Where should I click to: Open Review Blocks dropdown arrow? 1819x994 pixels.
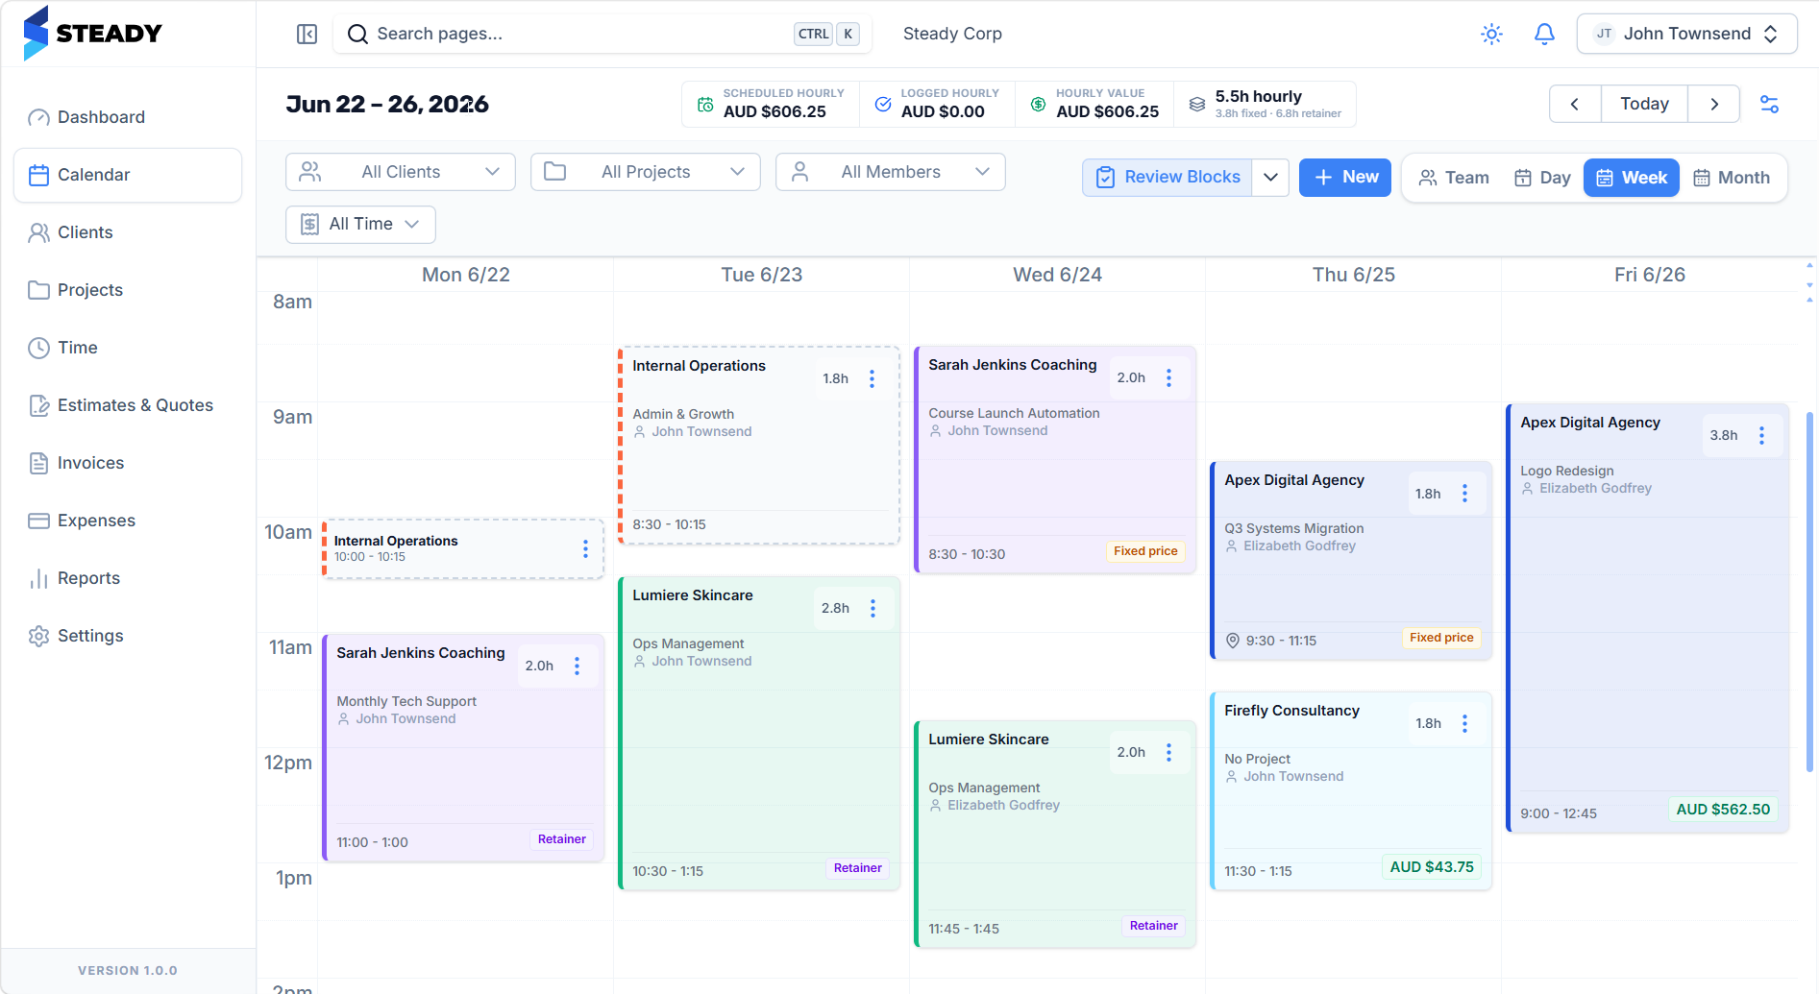[x=1270, y=178]
